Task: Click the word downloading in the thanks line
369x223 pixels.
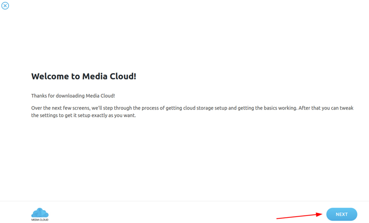Action: pos(70,96)
